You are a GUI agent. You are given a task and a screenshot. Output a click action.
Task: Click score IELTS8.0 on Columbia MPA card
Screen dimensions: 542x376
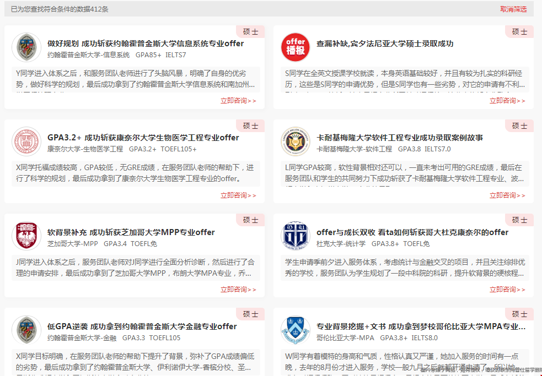tap(425, 338)
